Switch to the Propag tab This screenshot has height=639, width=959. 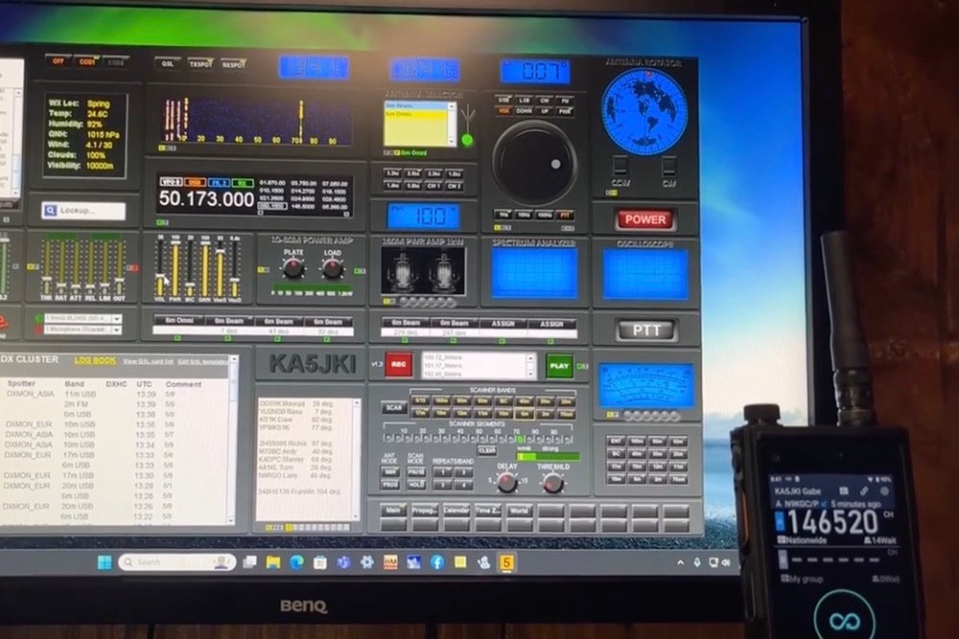pyautogui.click(x=424, y=509)
